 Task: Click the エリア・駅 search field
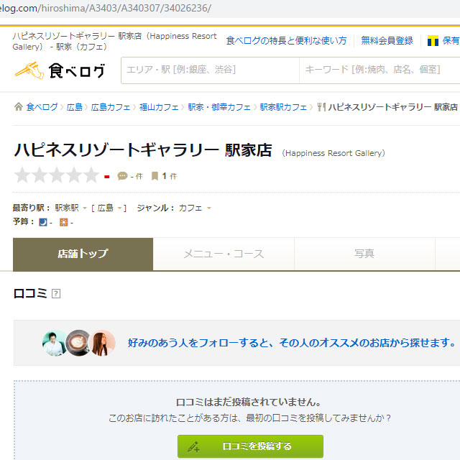pos(210,70)
